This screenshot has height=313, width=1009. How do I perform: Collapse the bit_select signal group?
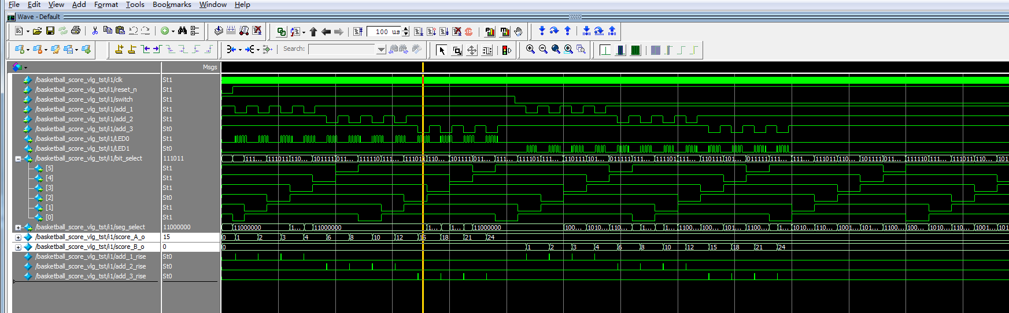point(18,159)
